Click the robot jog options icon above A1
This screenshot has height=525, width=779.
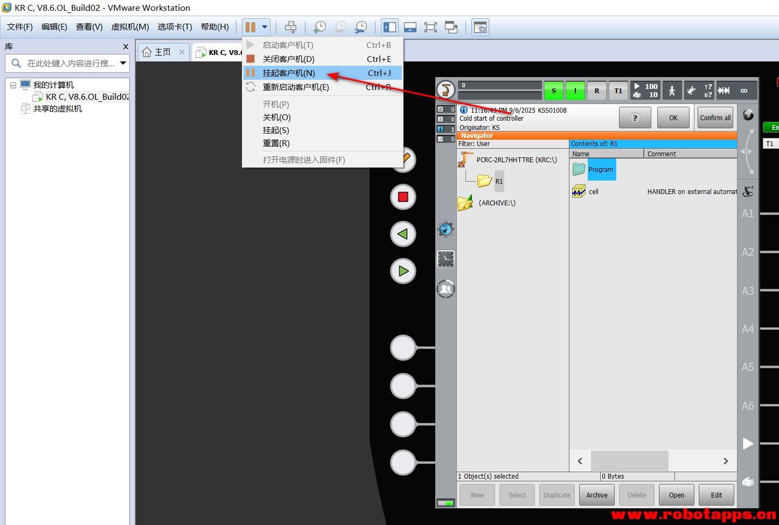[x=748, y=191]
